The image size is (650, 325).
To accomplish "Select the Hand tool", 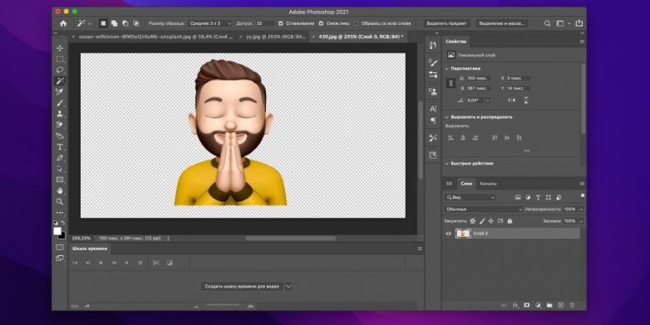I will [x=60, y=190].
